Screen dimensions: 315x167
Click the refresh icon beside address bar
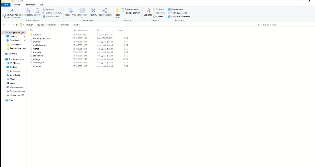(x=259, y=25)
